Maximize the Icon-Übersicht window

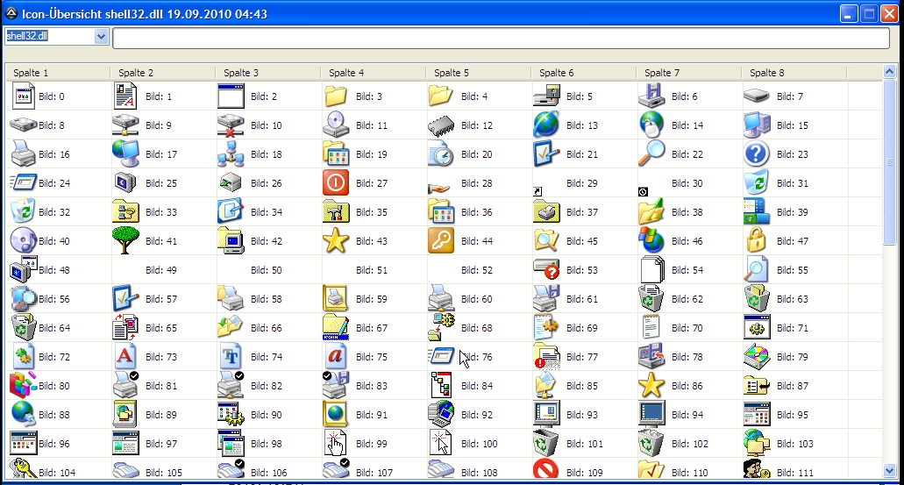point(869,13)
